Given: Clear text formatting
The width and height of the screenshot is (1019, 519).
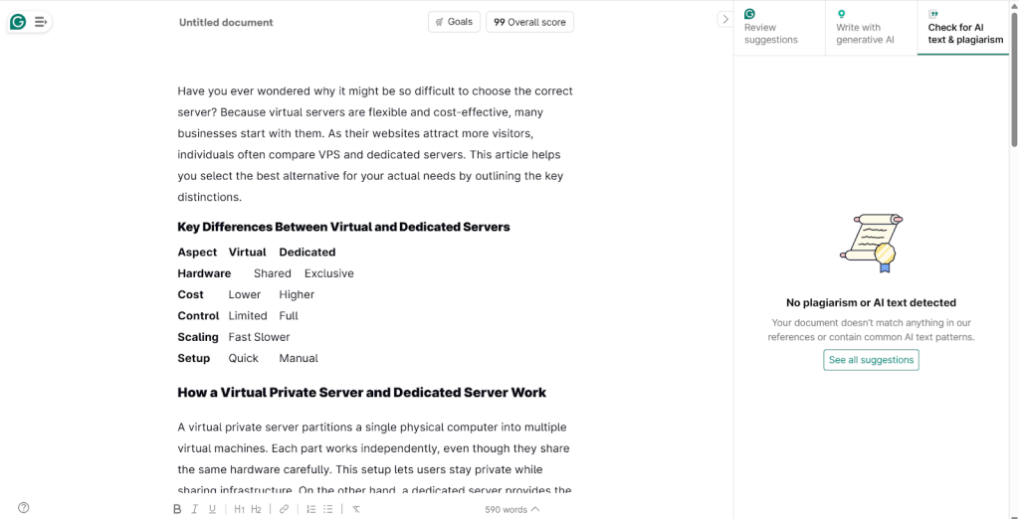Looking at the screenshot, I should pos(356,509).
